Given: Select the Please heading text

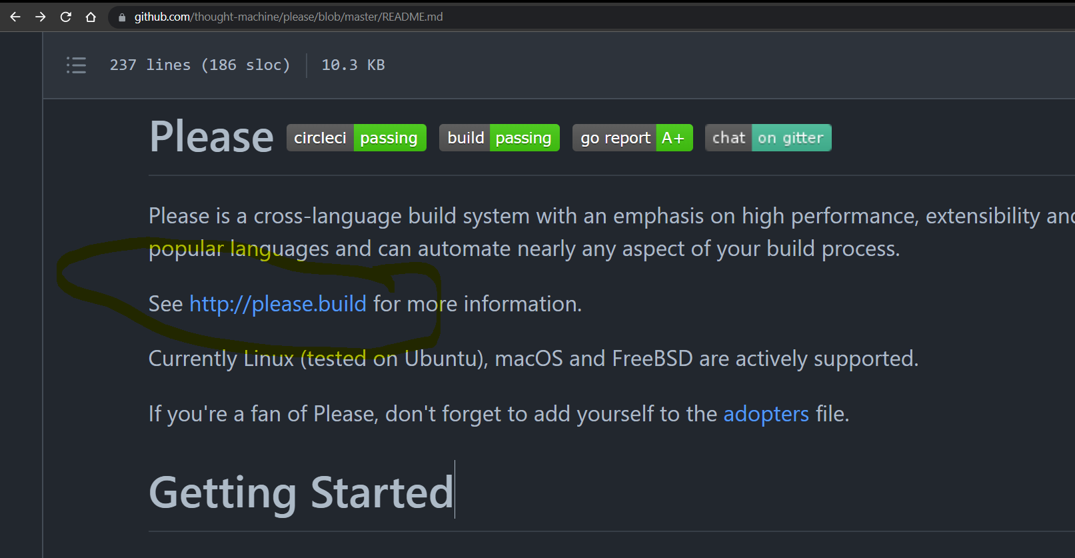Looking at the screenshot, I should click(211, 137).
